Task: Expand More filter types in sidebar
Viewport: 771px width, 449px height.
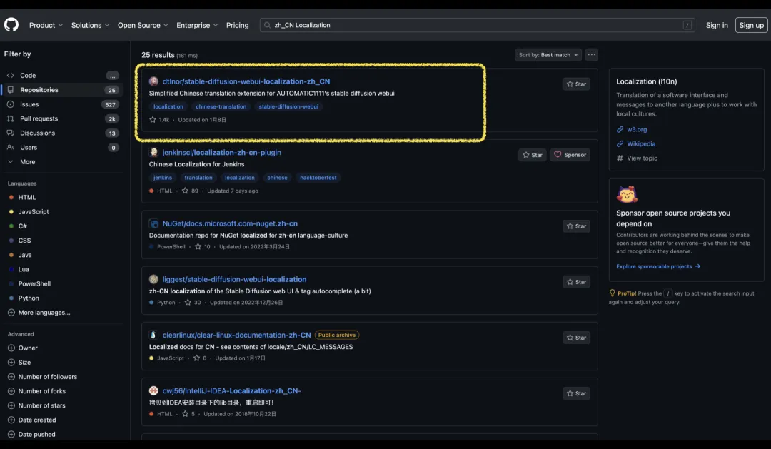Action: 27,162
